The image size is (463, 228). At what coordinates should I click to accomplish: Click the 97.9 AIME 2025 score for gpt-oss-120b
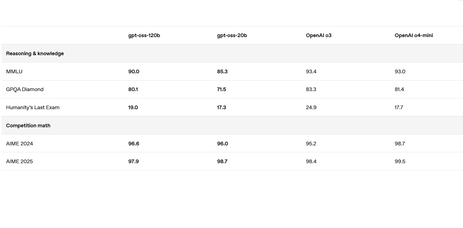(x=133, y=161)
